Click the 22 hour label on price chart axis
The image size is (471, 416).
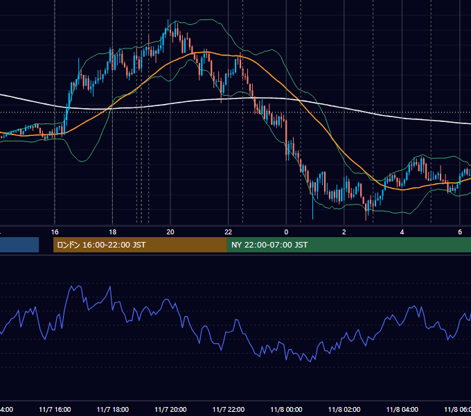(229, 232)
